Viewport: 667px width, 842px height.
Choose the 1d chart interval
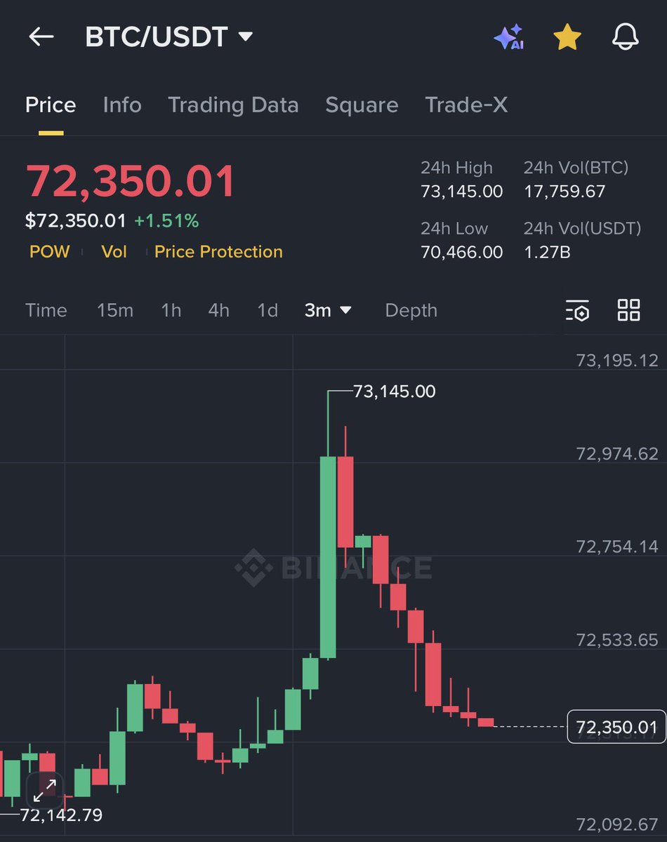click(x=268, y=310)
